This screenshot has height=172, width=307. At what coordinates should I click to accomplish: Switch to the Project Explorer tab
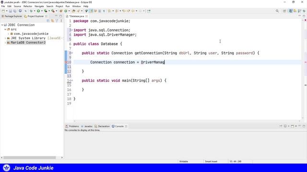pos(35,16)
